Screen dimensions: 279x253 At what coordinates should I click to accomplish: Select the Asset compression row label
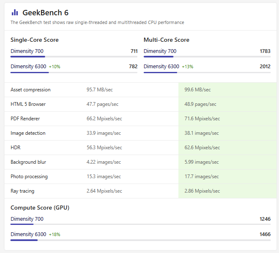(31, 90)
